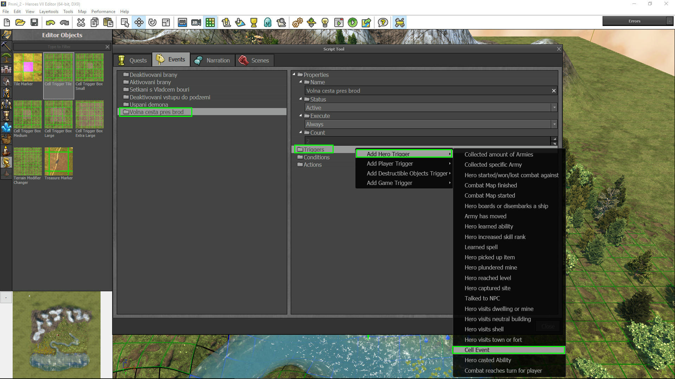
Task: Choose the rotate tool icon
Action: coord(152,22)
